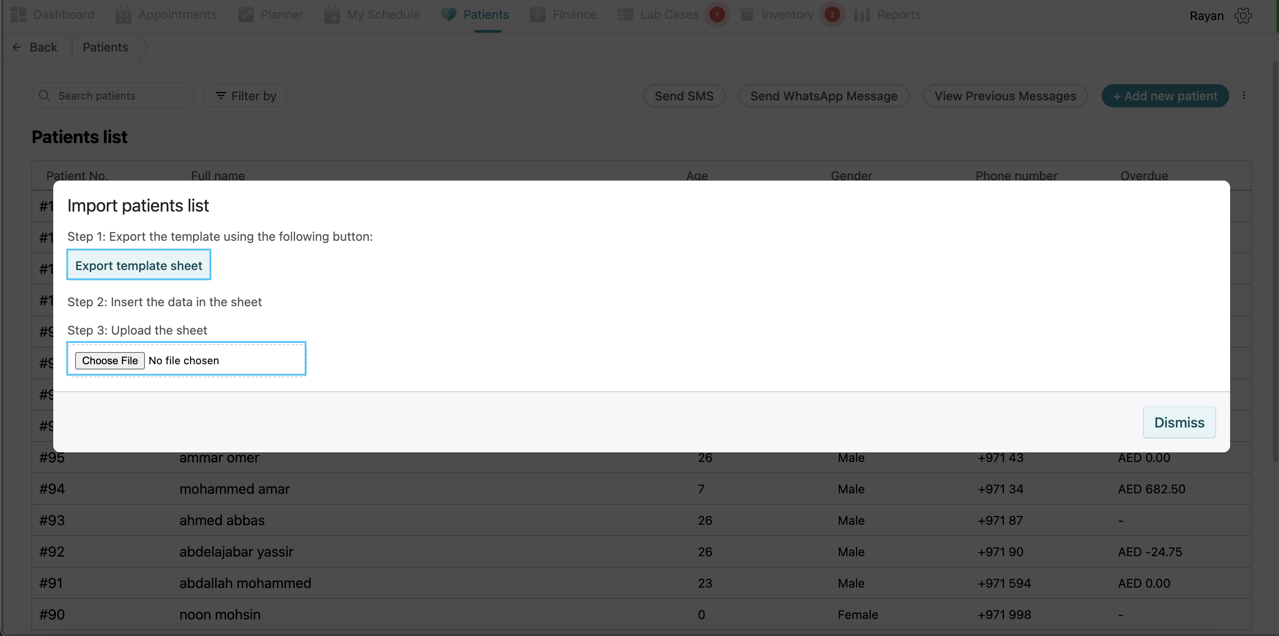This screenshot has height=636, width=1279.
Task: Open the three-dot more options menu
Action: (1244, 95)
